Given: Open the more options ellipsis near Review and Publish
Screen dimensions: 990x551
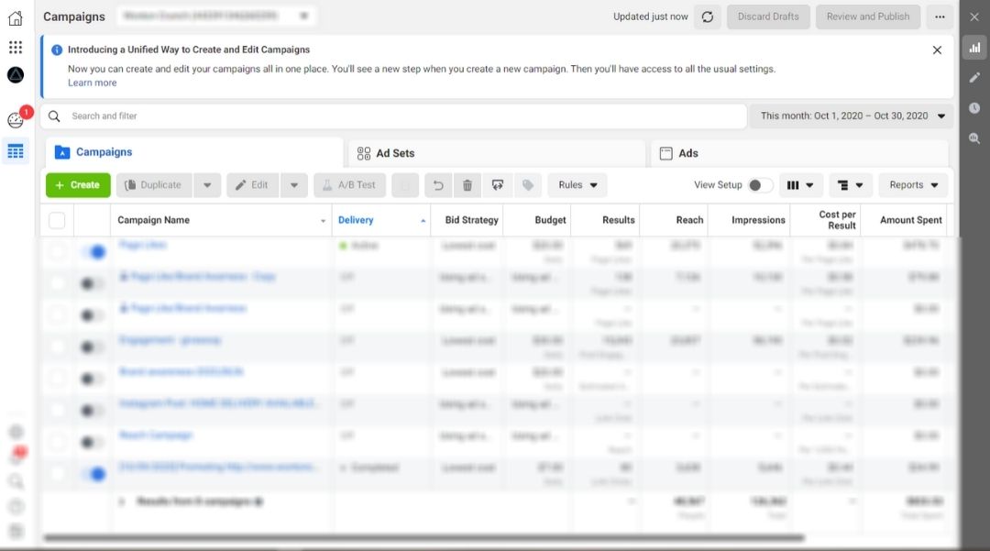Looking at the screenshot, I should pos(940,17).
